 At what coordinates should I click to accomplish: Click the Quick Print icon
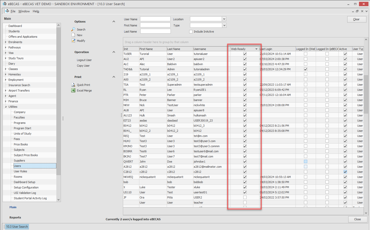73,85
